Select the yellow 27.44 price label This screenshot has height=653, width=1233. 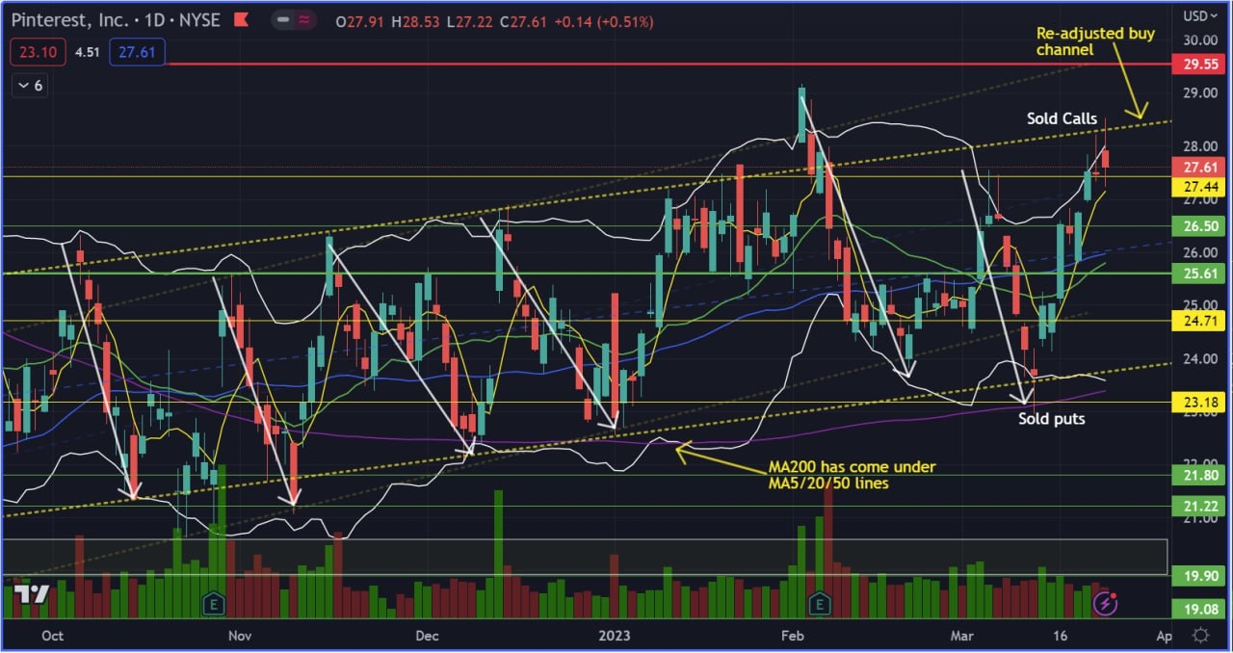[x=1197, y=187]
